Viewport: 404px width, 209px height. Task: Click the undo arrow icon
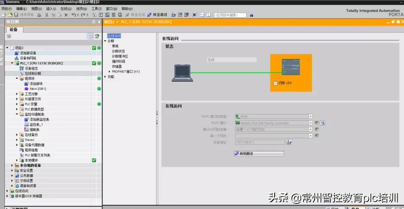click(73, 15)
